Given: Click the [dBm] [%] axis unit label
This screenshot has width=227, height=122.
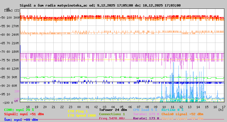Looking at the screenshot, I should pos(12,10).
